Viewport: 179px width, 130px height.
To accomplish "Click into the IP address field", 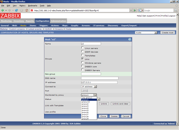I will [99, 82].
